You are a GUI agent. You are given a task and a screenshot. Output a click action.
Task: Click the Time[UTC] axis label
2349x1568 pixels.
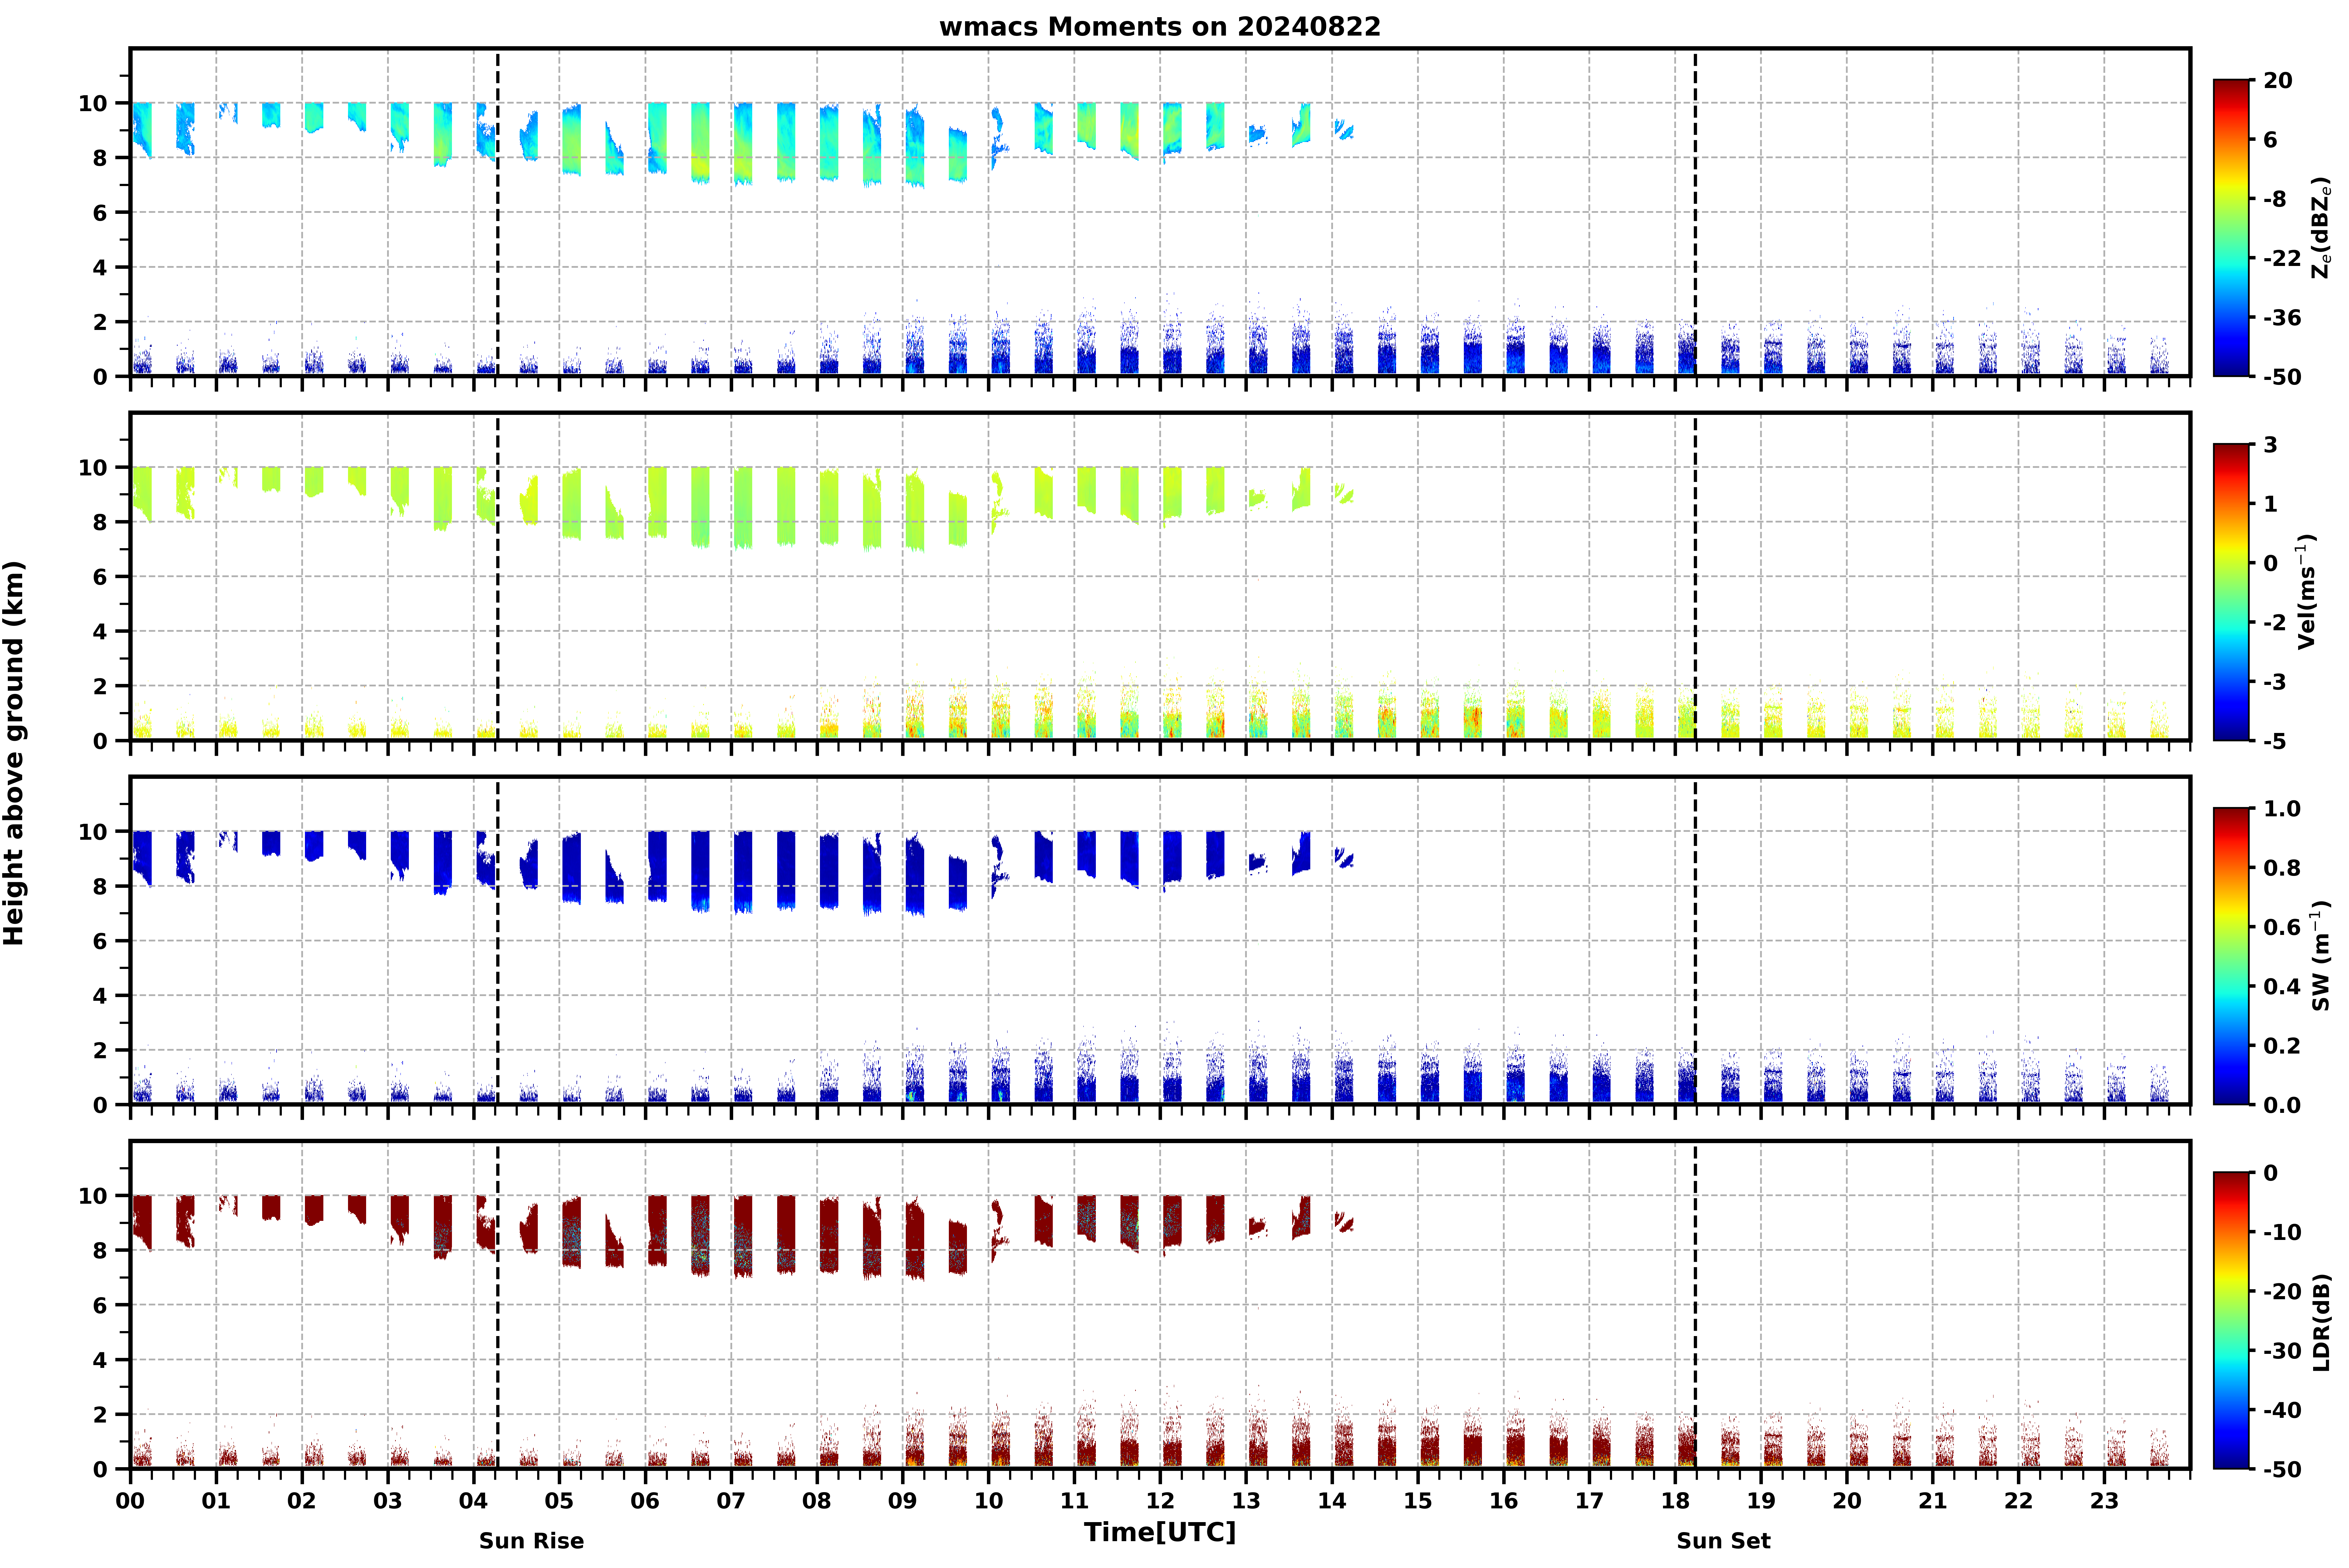[1160, 1532]
